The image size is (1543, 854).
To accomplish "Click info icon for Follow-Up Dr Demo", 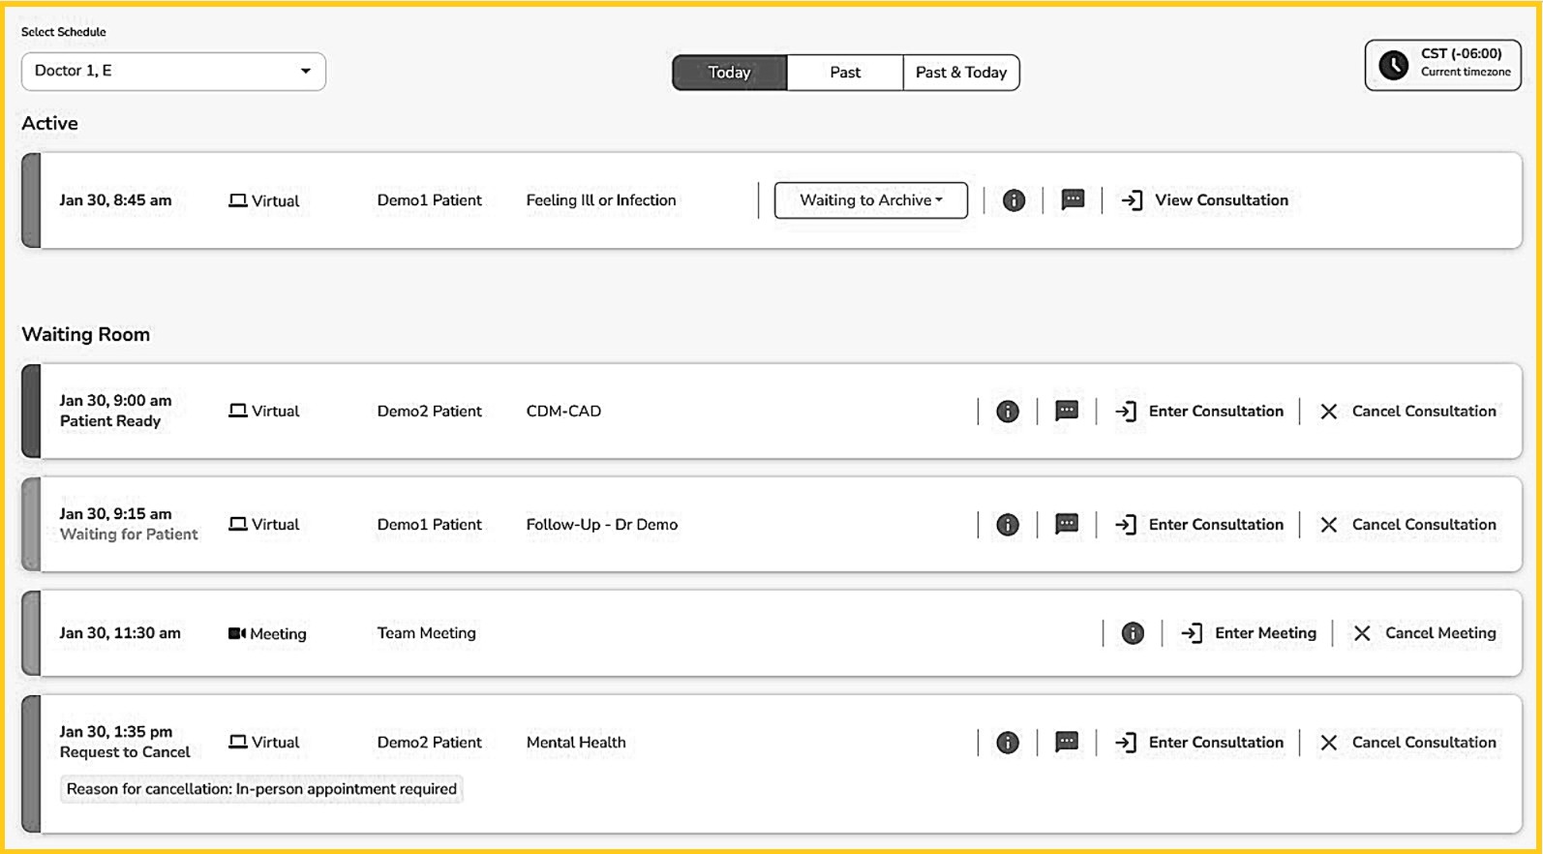I will pyautogui.click(x=1008, y=525).
